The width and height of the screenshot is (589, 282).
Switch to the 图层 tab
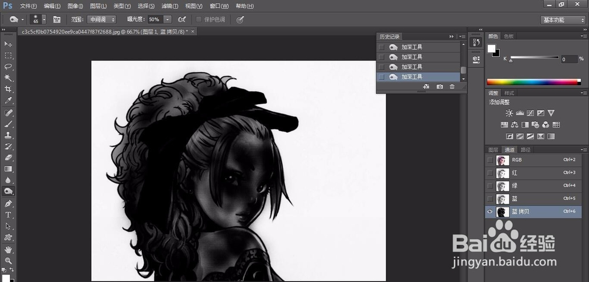(x=493, y=150)
